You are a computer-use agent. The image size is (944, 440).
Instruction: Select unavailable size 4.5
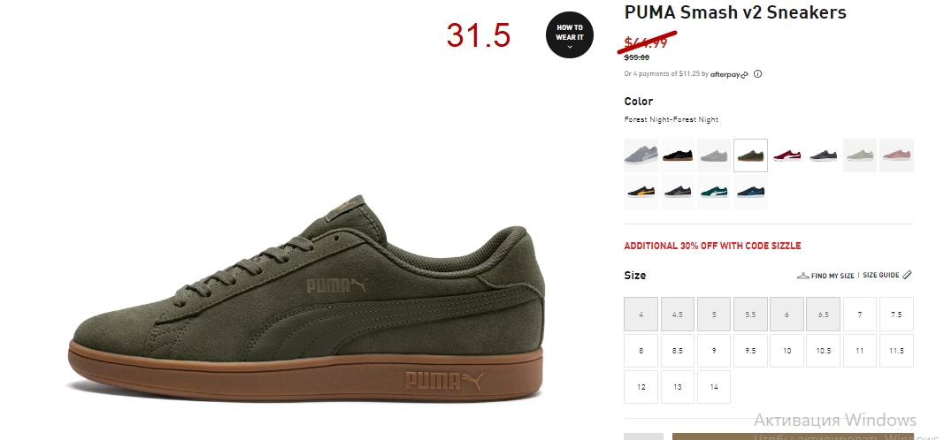(678, 314)
